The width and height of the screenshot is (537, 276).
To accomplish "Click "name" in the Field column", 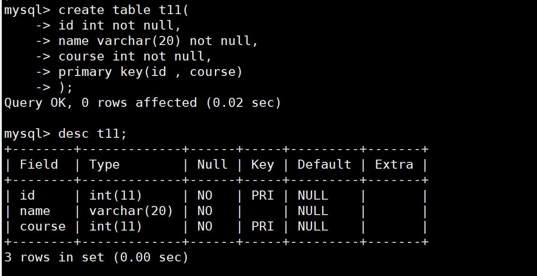I will coord(35,211).
